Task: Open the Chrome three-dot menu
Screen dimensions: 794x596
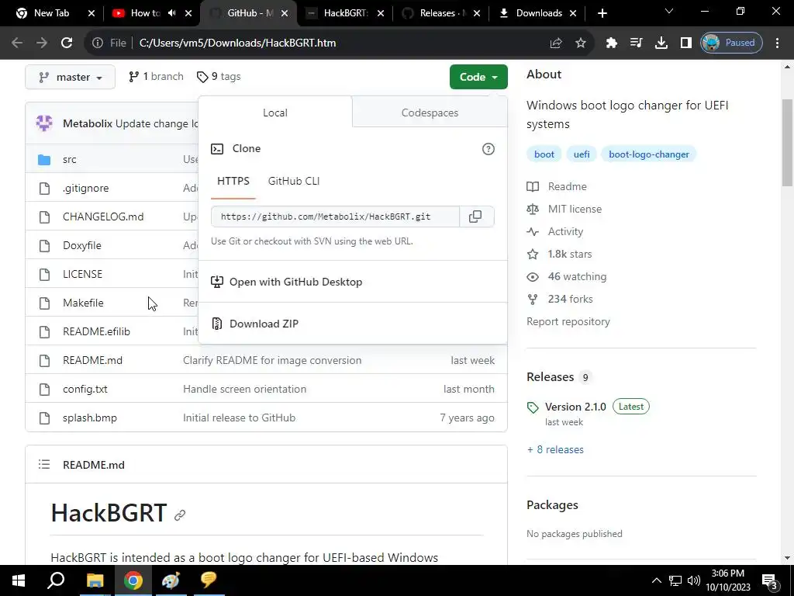Action: [x=777, y=43]
